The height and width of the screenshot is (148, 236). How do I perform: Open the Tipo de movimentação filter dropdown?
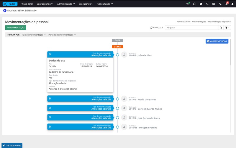tap(33, 35)
